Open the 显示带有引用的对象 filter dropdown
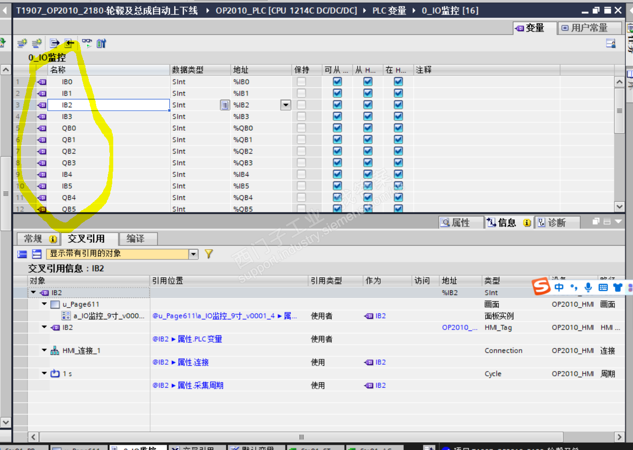The height and width of the screenshot is (450, 633). tap(194, 254)
